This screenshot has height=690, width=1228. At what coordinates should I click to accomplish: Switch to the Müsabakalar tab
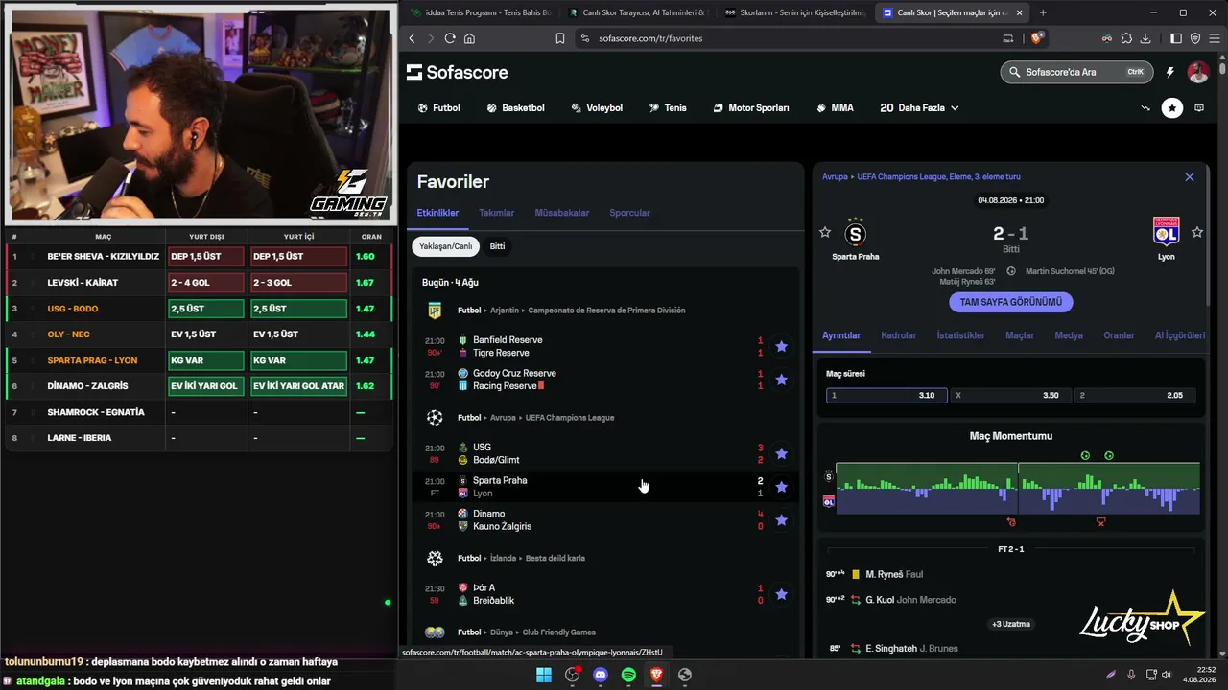coord(562,213)
